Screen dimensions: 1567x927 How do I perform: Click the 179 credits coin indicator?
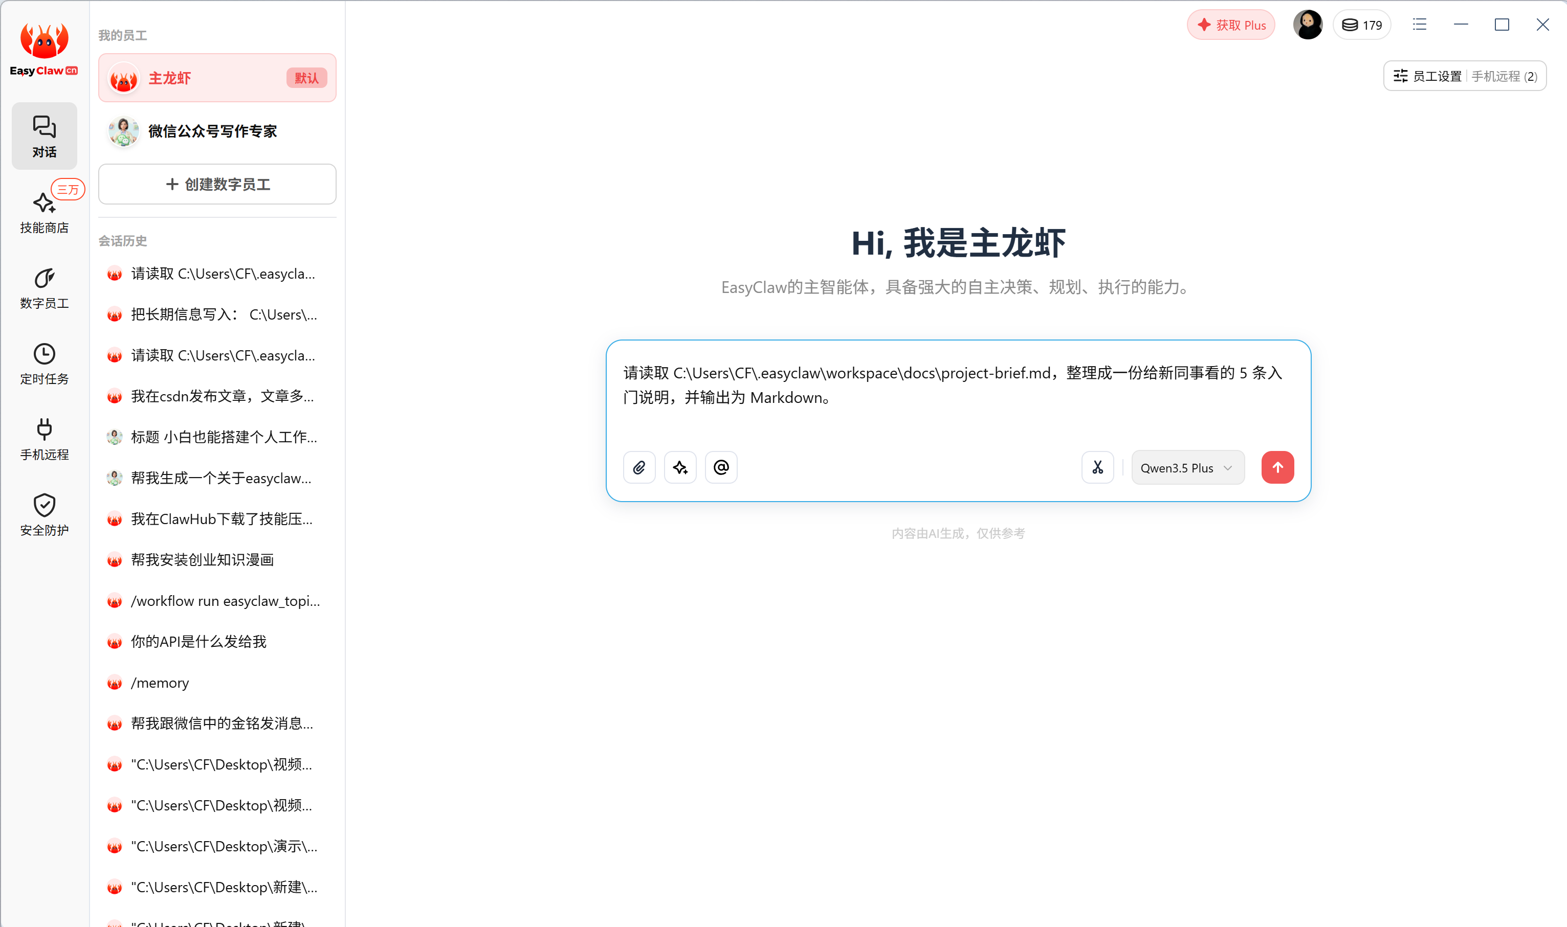[1362, 25]
